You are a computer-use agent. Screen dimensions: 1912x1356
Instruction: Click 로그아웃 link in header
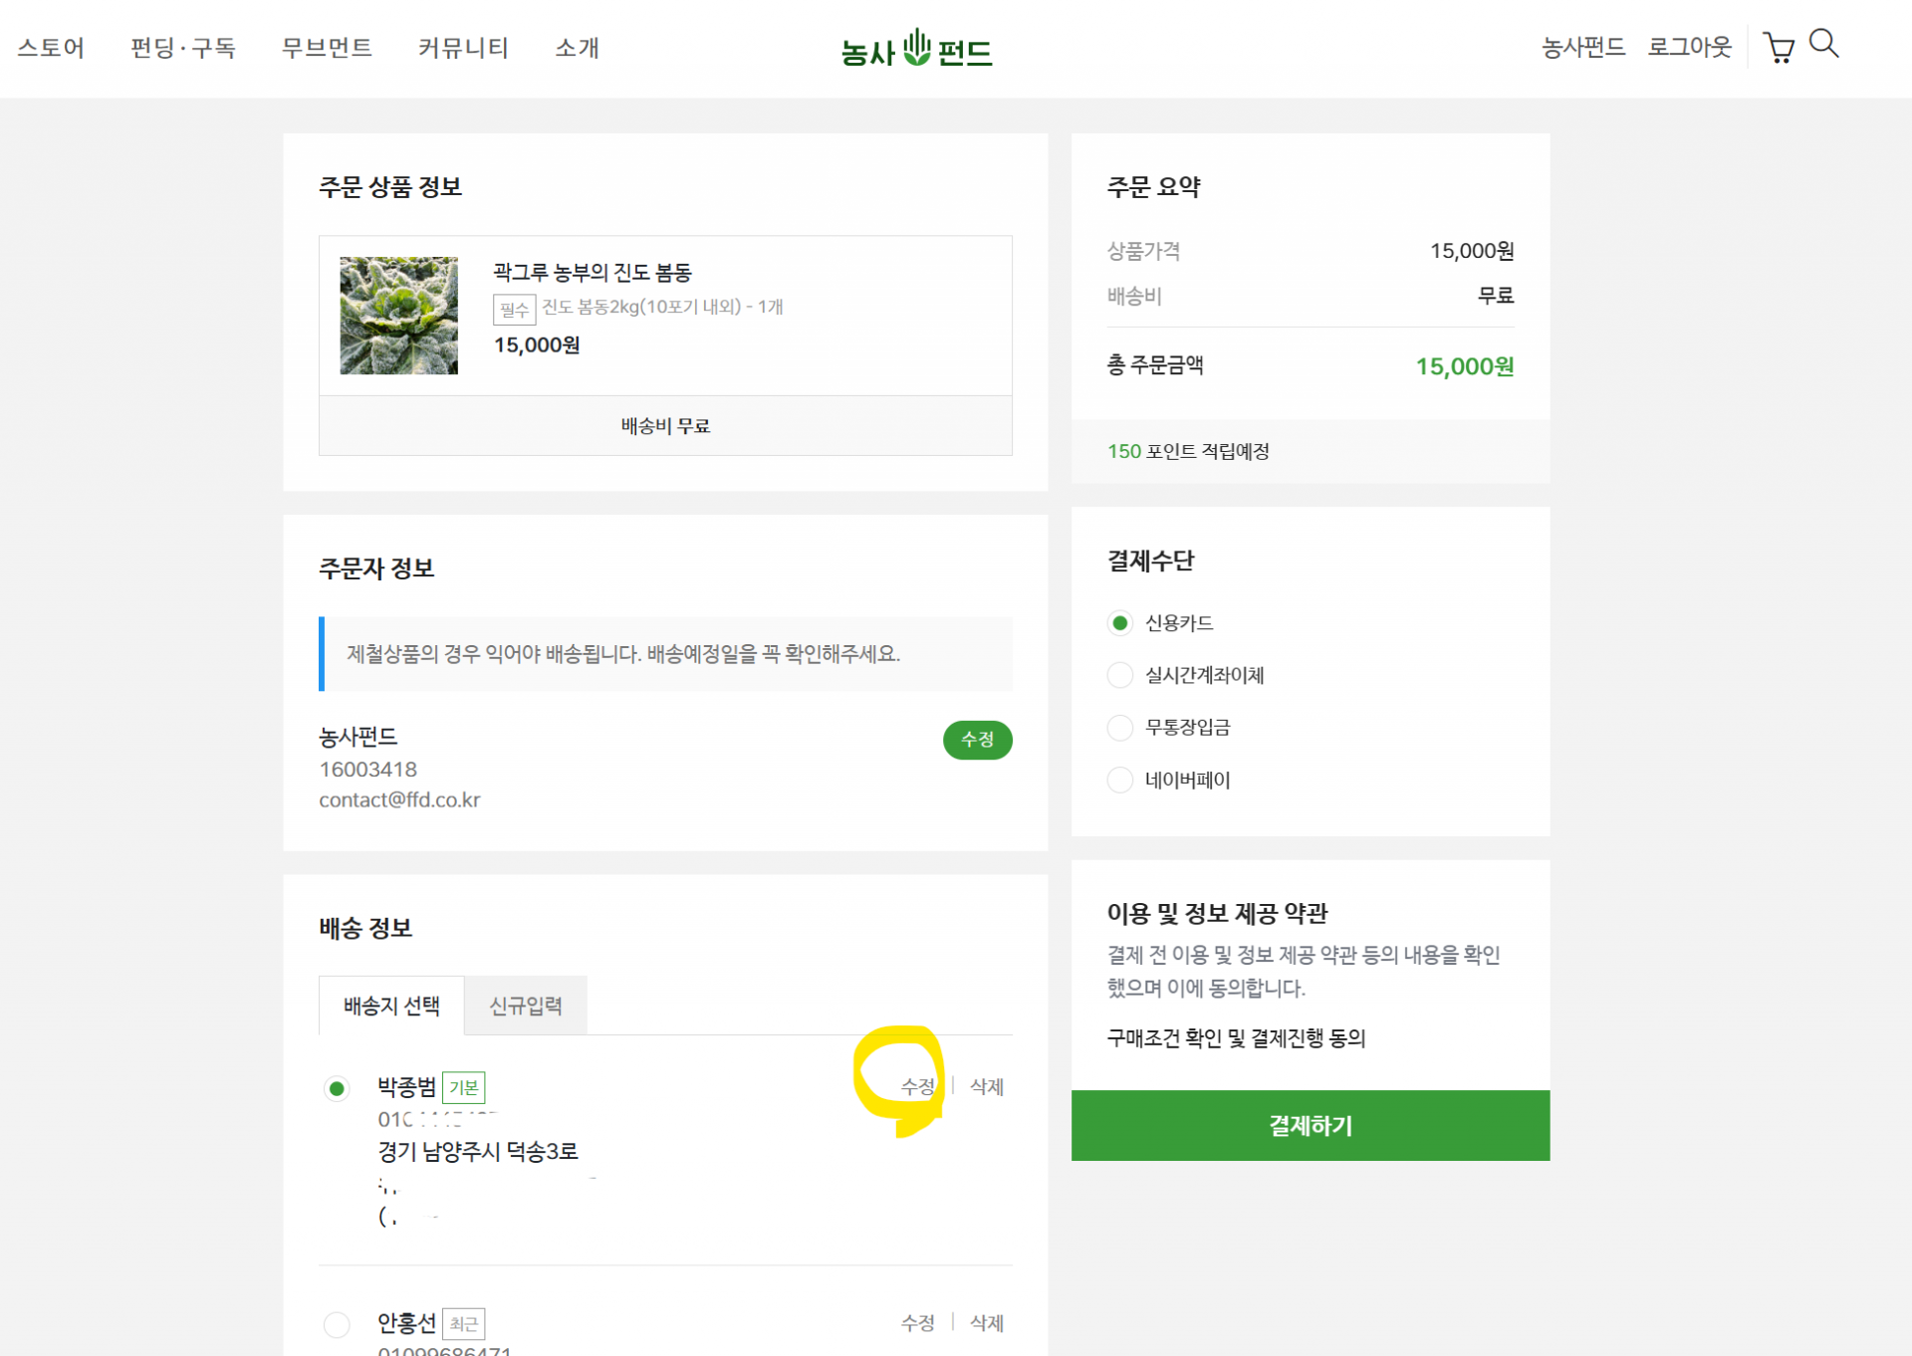[x=1689, y=47]
